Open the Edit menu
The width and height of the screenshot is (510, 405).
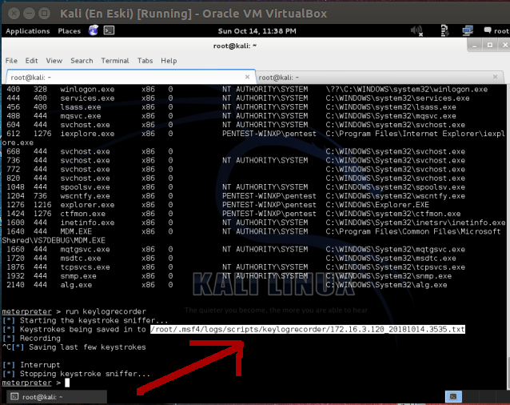point(31,61)
